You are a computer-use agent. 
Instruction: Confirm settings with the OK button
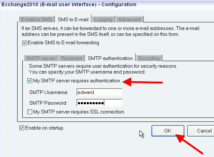168,131
